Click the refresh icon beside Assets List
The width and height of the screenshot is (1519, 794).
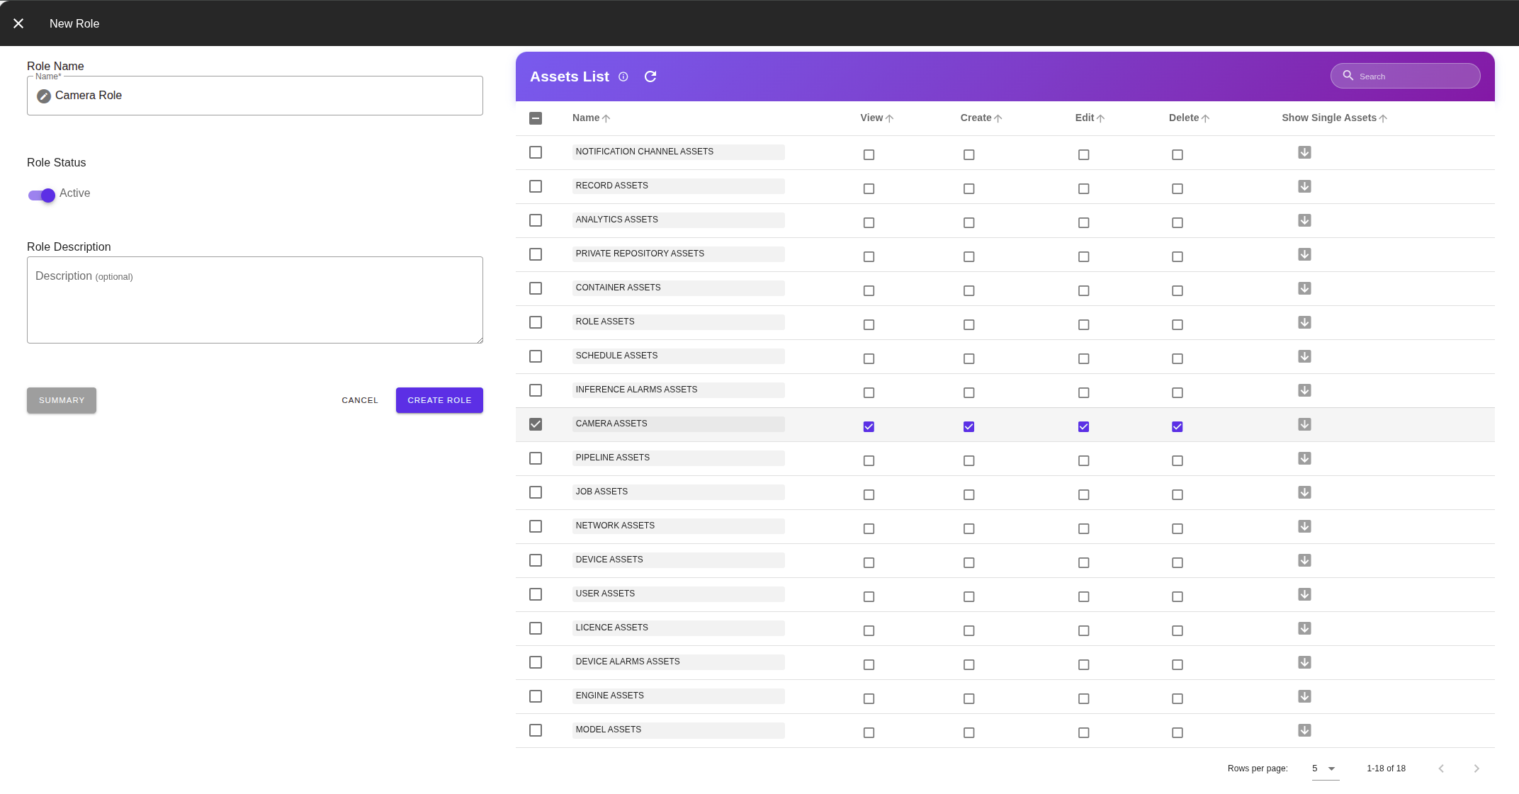point(650,76)
